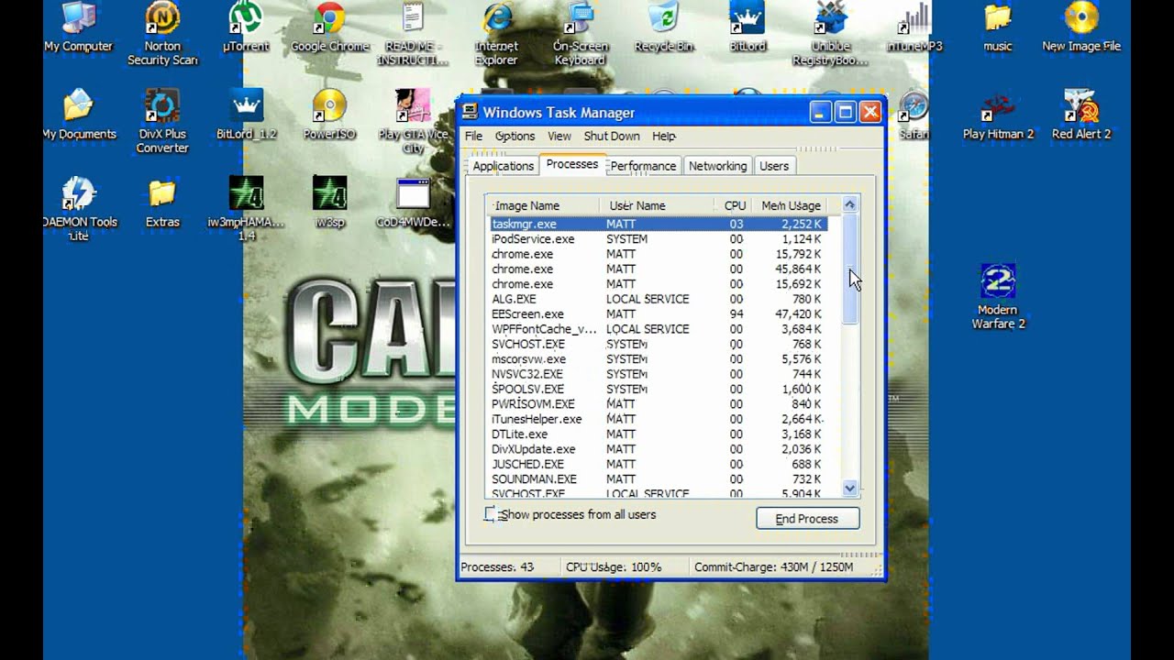The height and width of the screenshot is (660, 1174).
Task: Open the File menu in Task Manager
Action: 473,136
